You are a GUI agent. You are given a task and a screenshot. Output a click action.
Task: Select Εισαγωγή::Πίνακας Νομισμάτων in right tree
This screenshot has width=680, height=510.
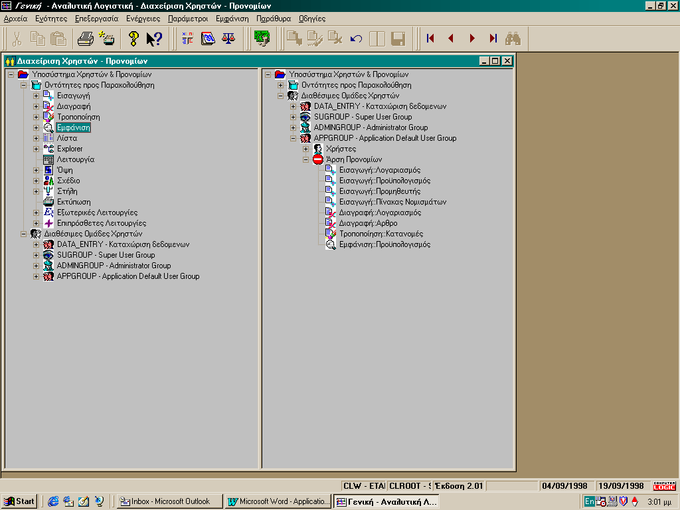pos(392,202)
